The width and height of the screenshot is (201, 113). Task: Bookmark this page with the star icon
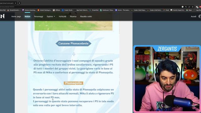click(x=193, y=7)
